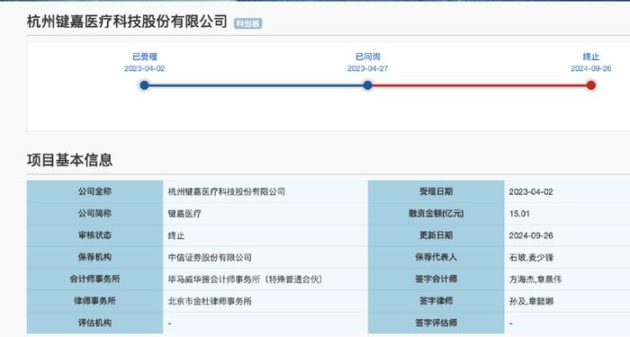Click the 受理日期 value 2023-04-02 in table
This screenshot has height=337, width=630.
567,191
